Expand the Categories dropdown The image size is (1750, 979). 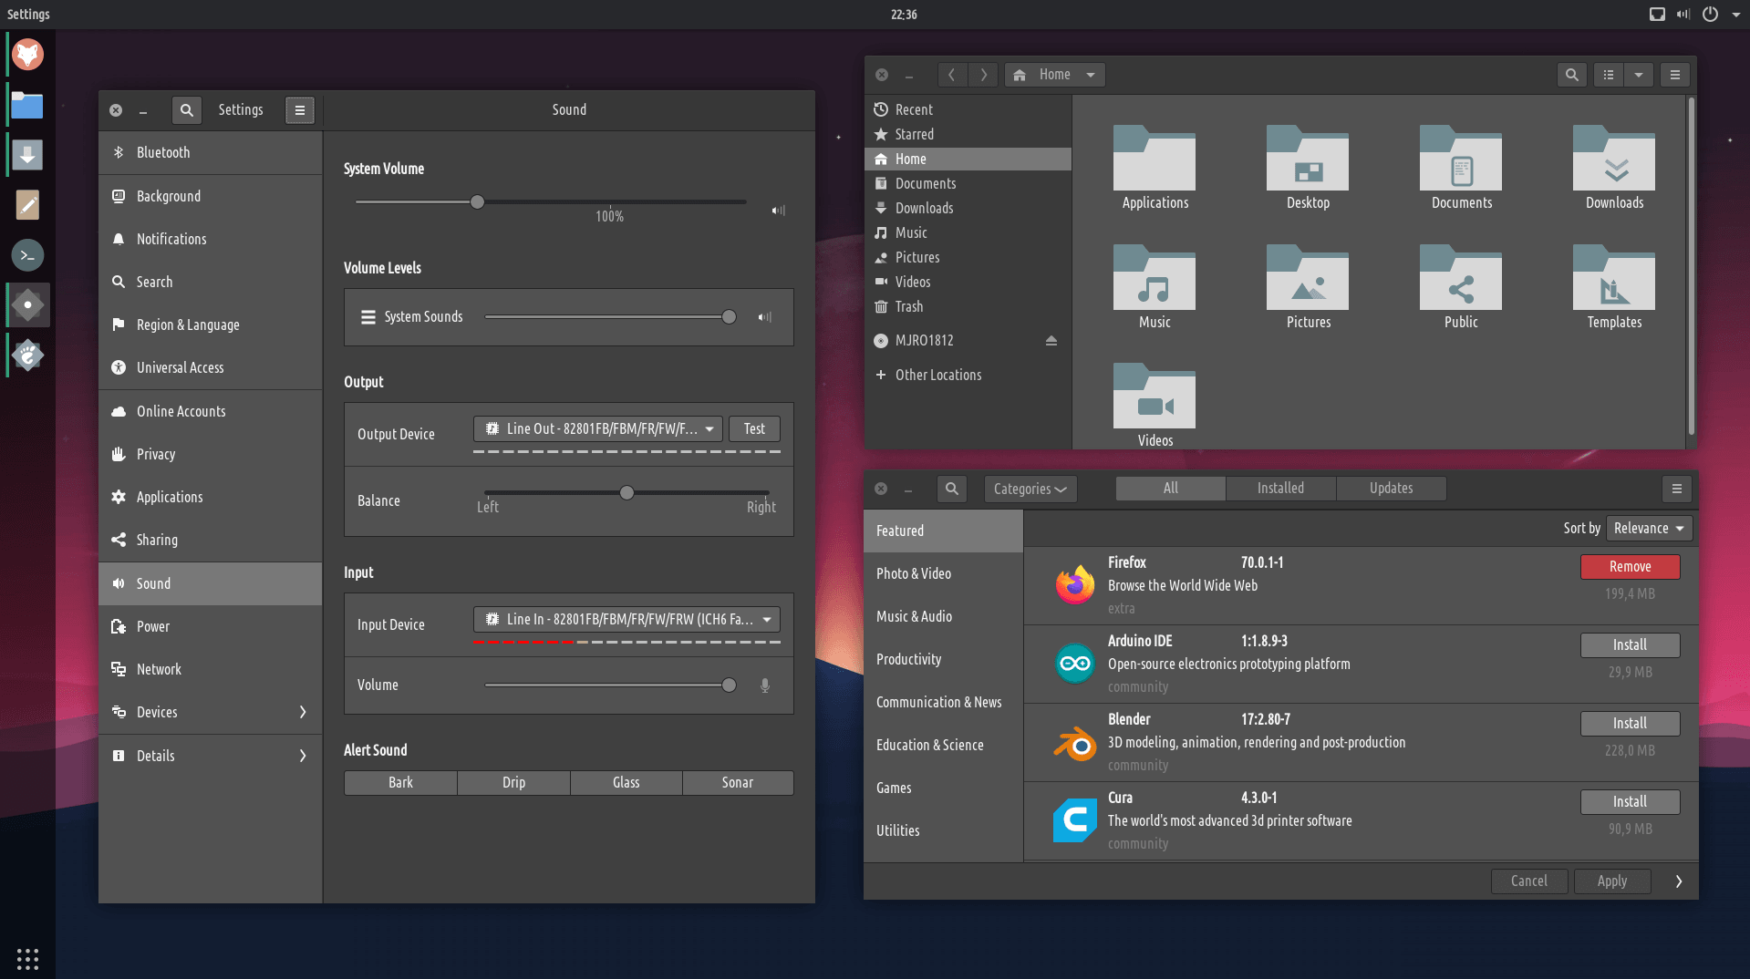[1030, 489]
